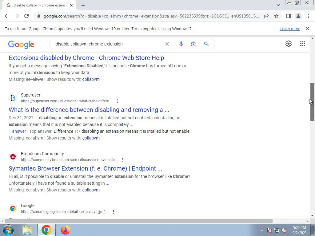The width and height of the screenshot is (315, 236).
Task: Reload the current Google search page
Action: (x=26, y=16)
